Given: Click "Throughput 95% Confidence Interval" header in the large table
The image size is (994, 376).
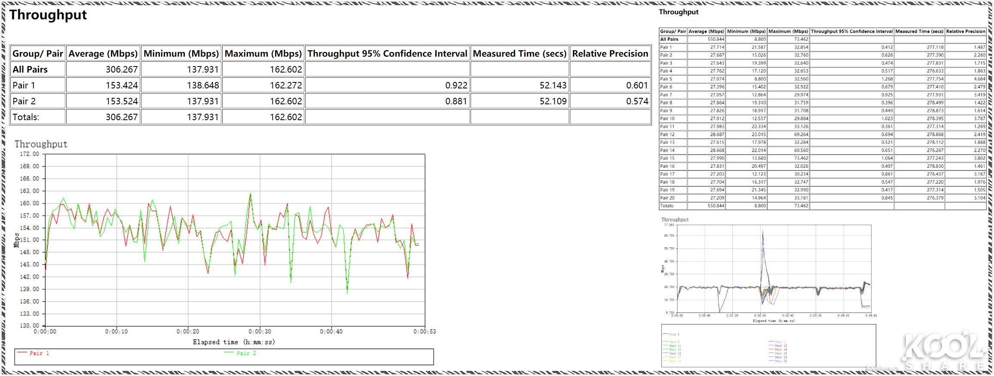Looking at the screenshot, I should [x=387, y=54].
